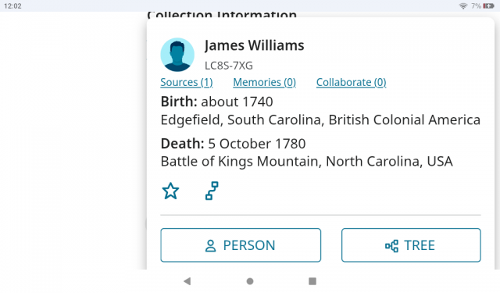Tap James Williams profile avatar
Image resolution: width=500 pixels, height=293 pixels.
click(x=177, y=55)
